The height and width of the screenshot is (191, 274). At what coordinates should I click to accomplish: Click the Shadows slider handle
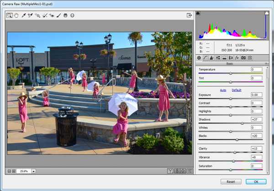[242, 123]
